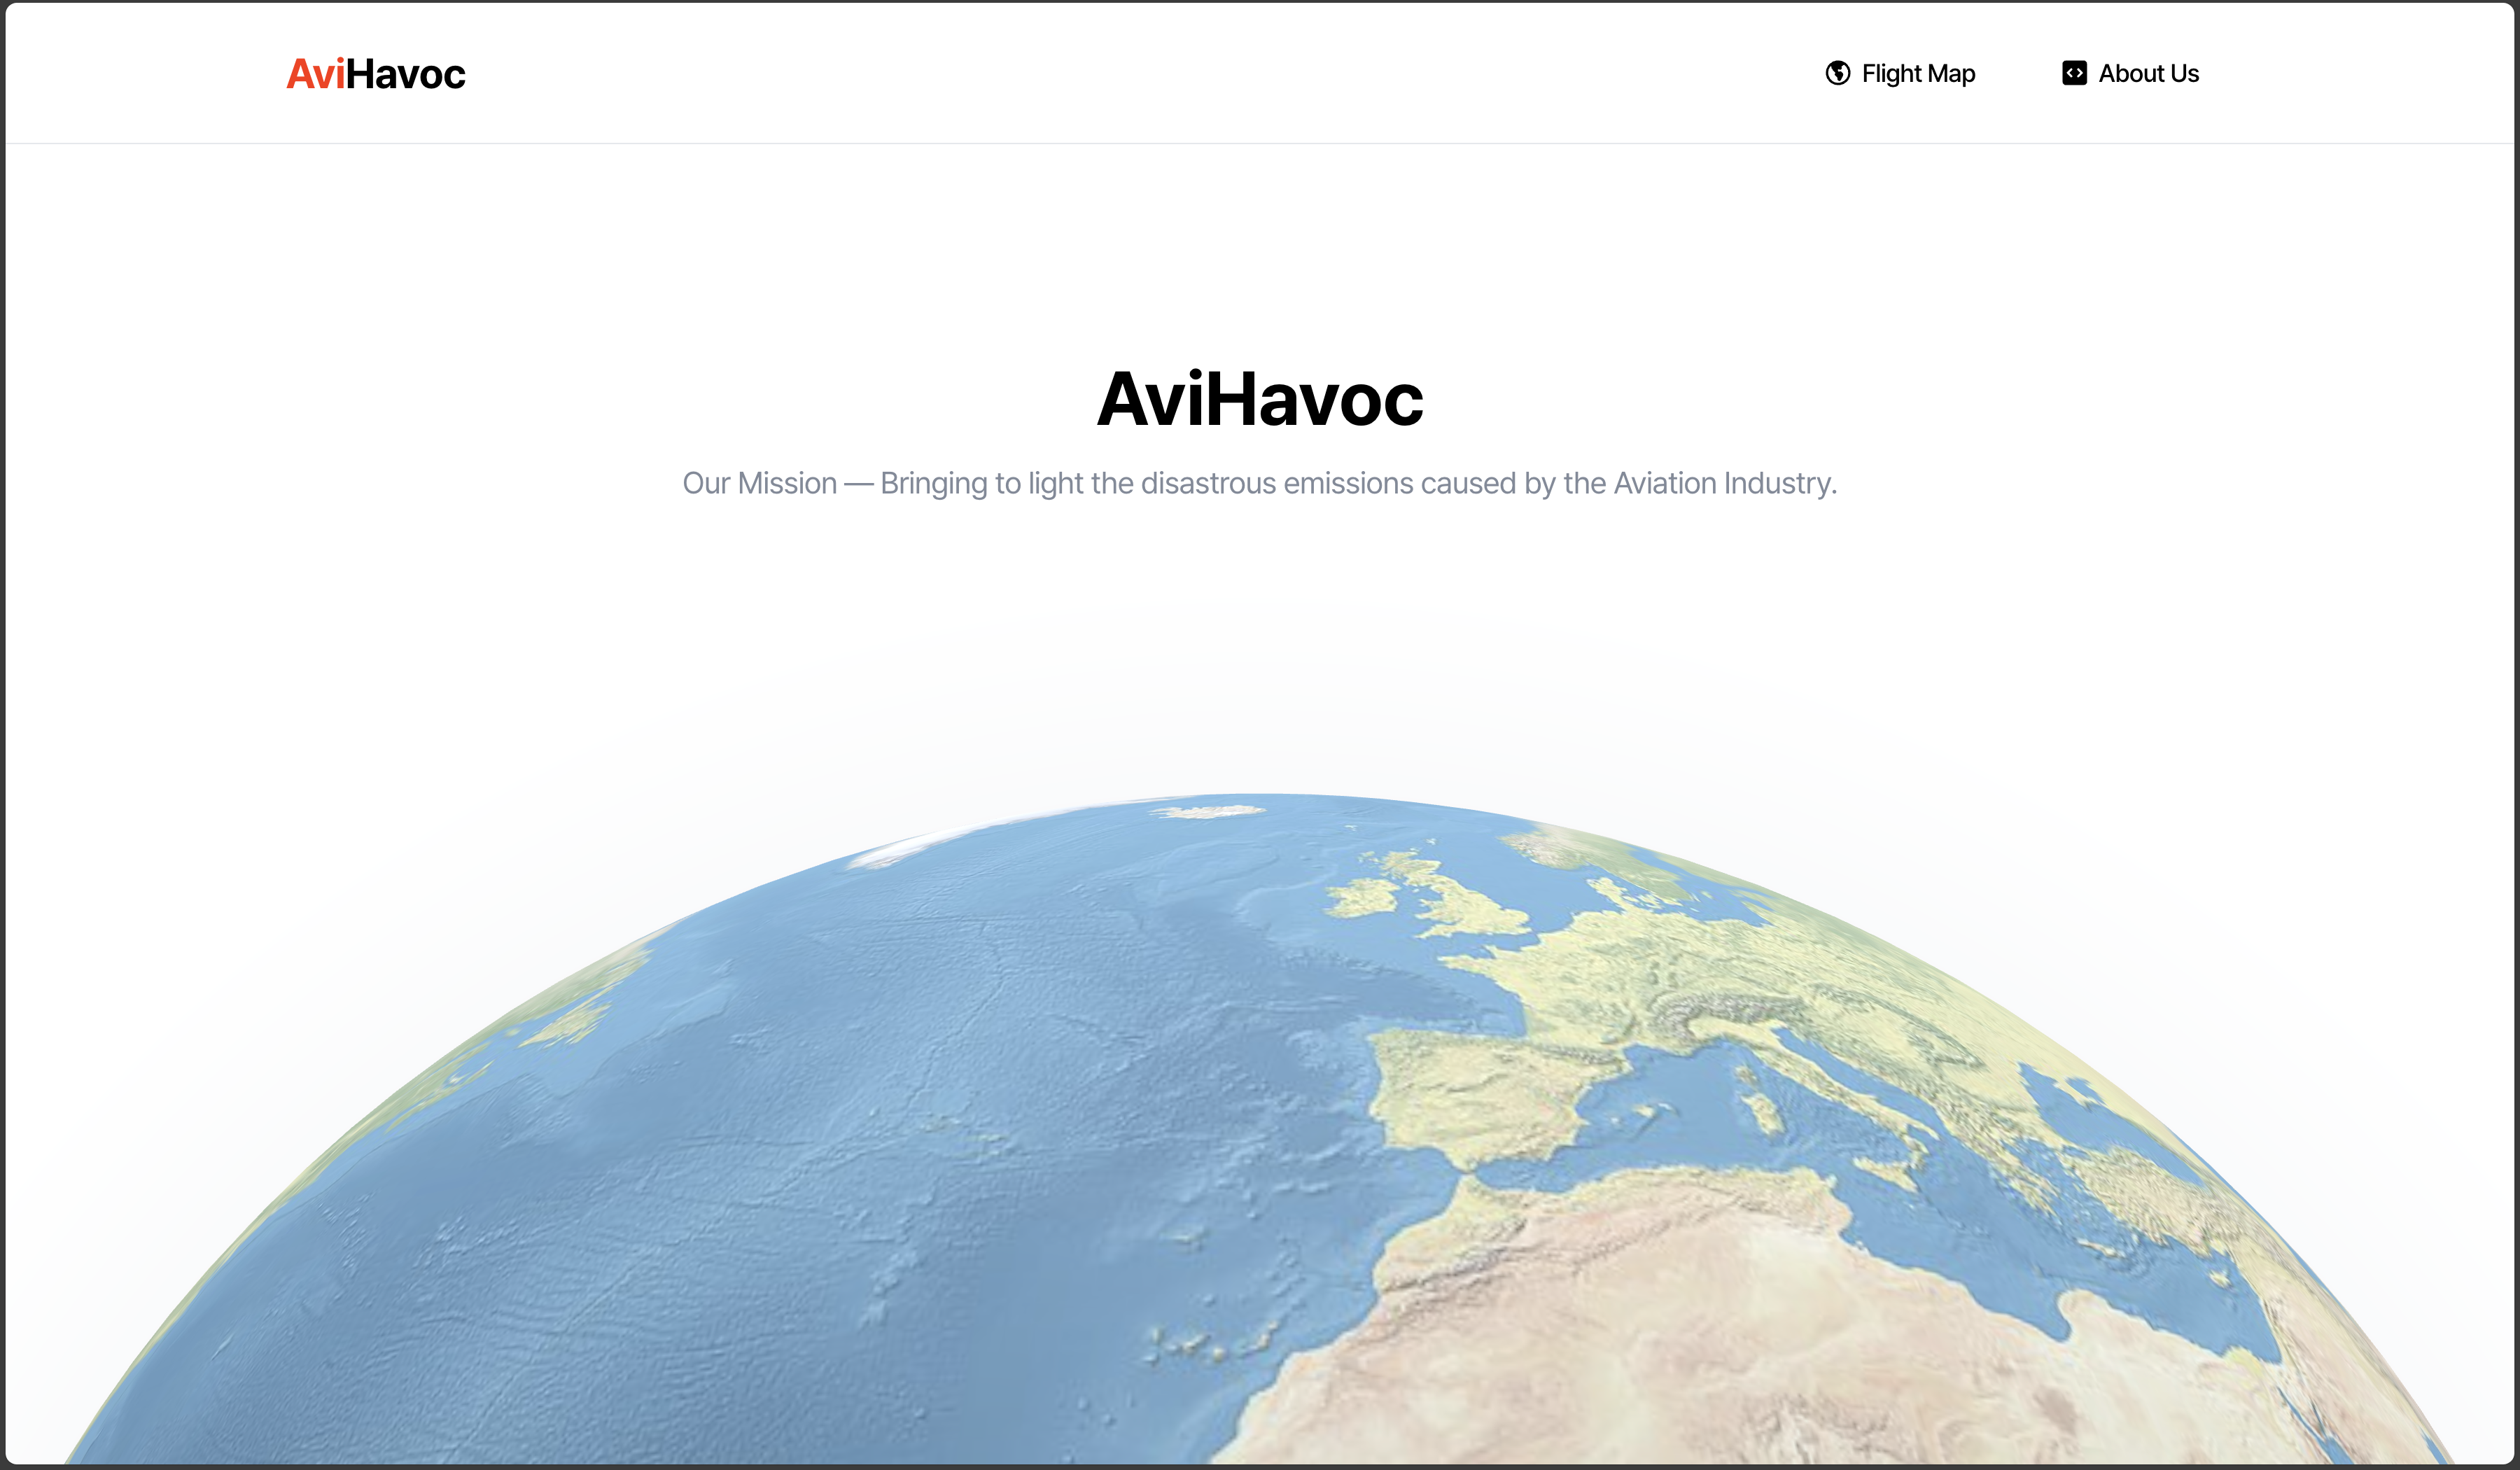Click the mid Atlantic Ocean on globe

tap(850, 1100)
